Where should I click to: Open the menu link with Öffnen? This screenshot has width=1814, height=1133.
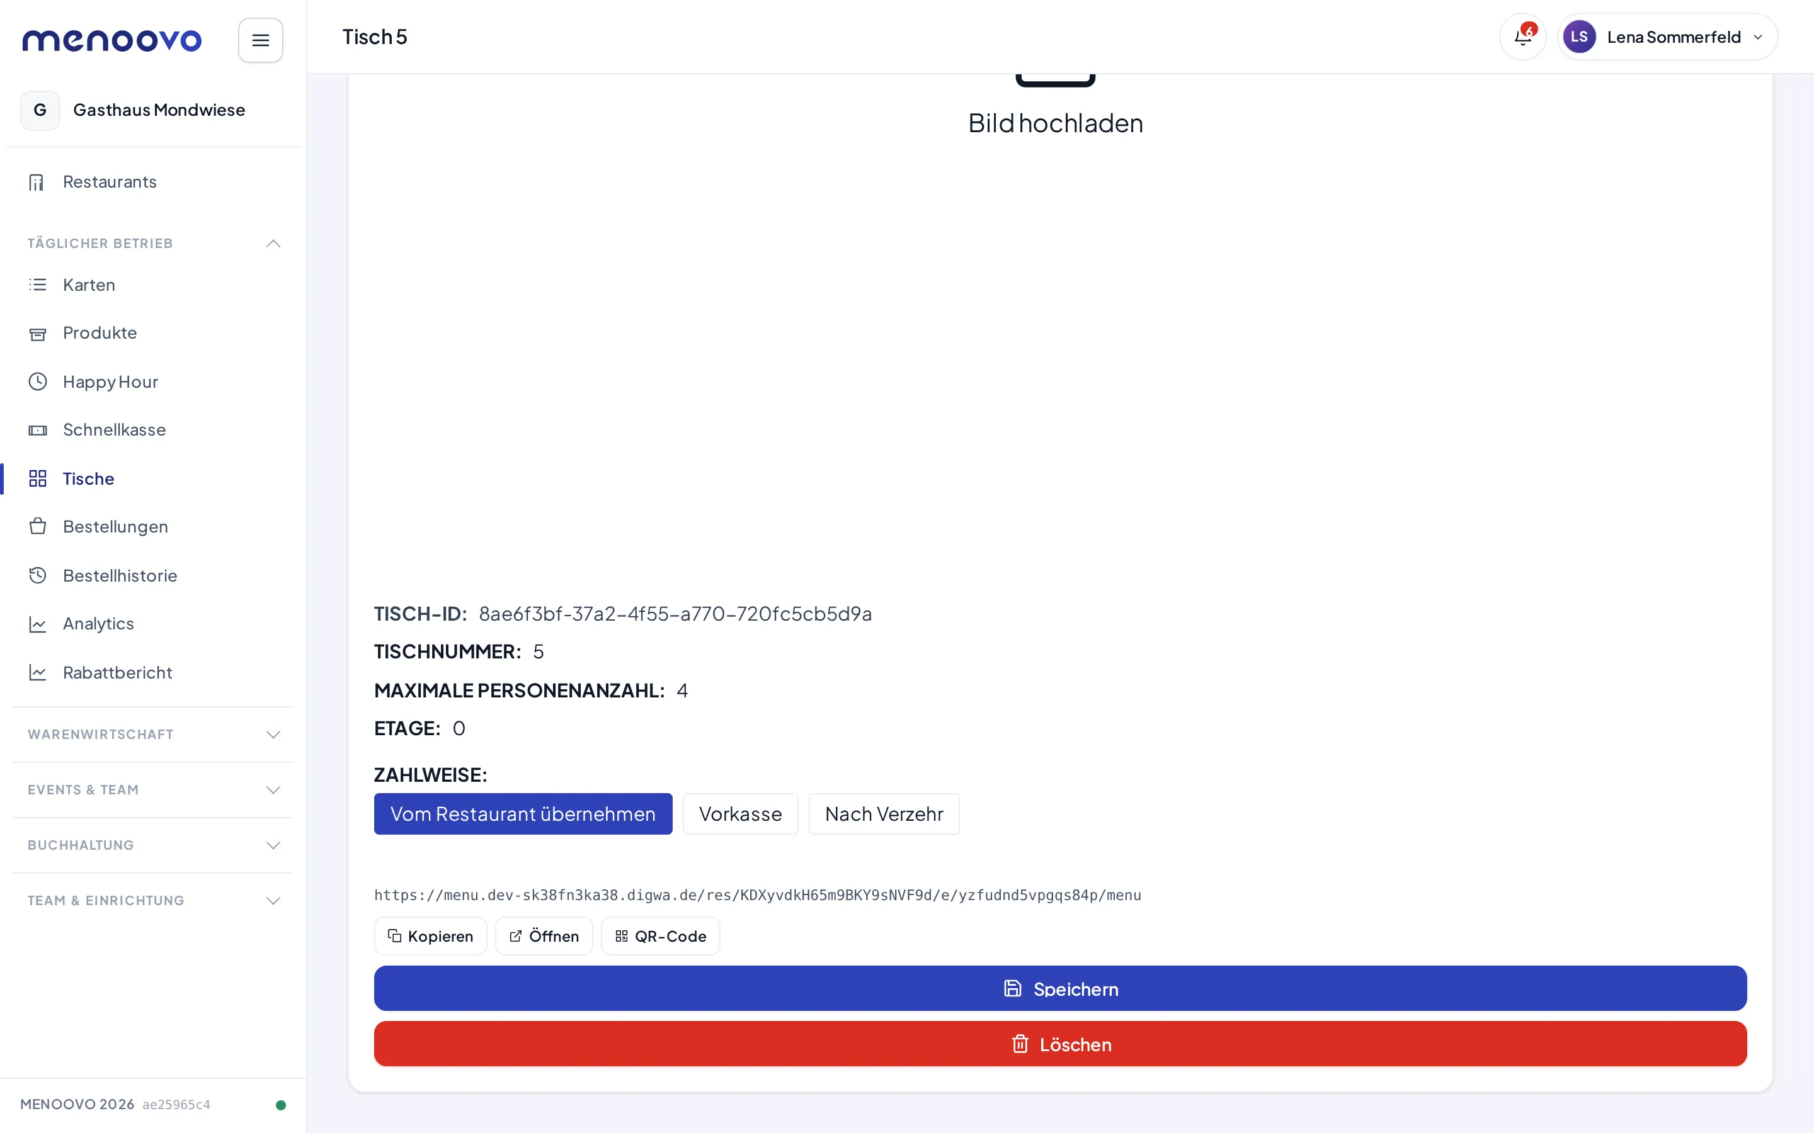pos(544,936)
